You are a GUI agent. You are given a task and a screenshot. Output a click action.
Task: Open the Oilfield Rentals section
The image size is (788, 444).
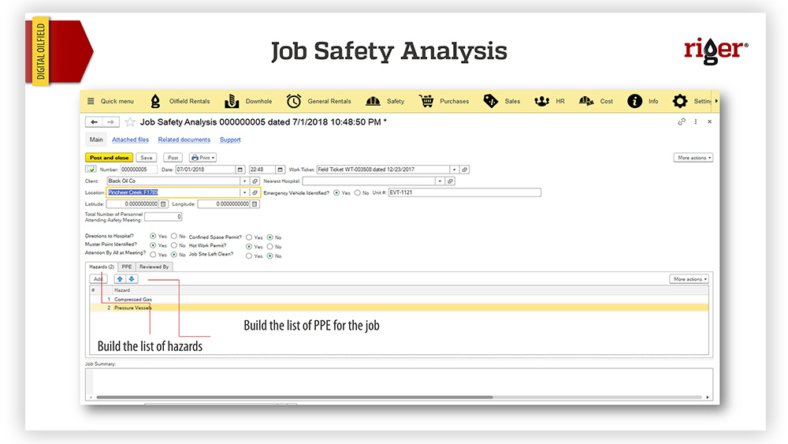click(x=180, y=101)
